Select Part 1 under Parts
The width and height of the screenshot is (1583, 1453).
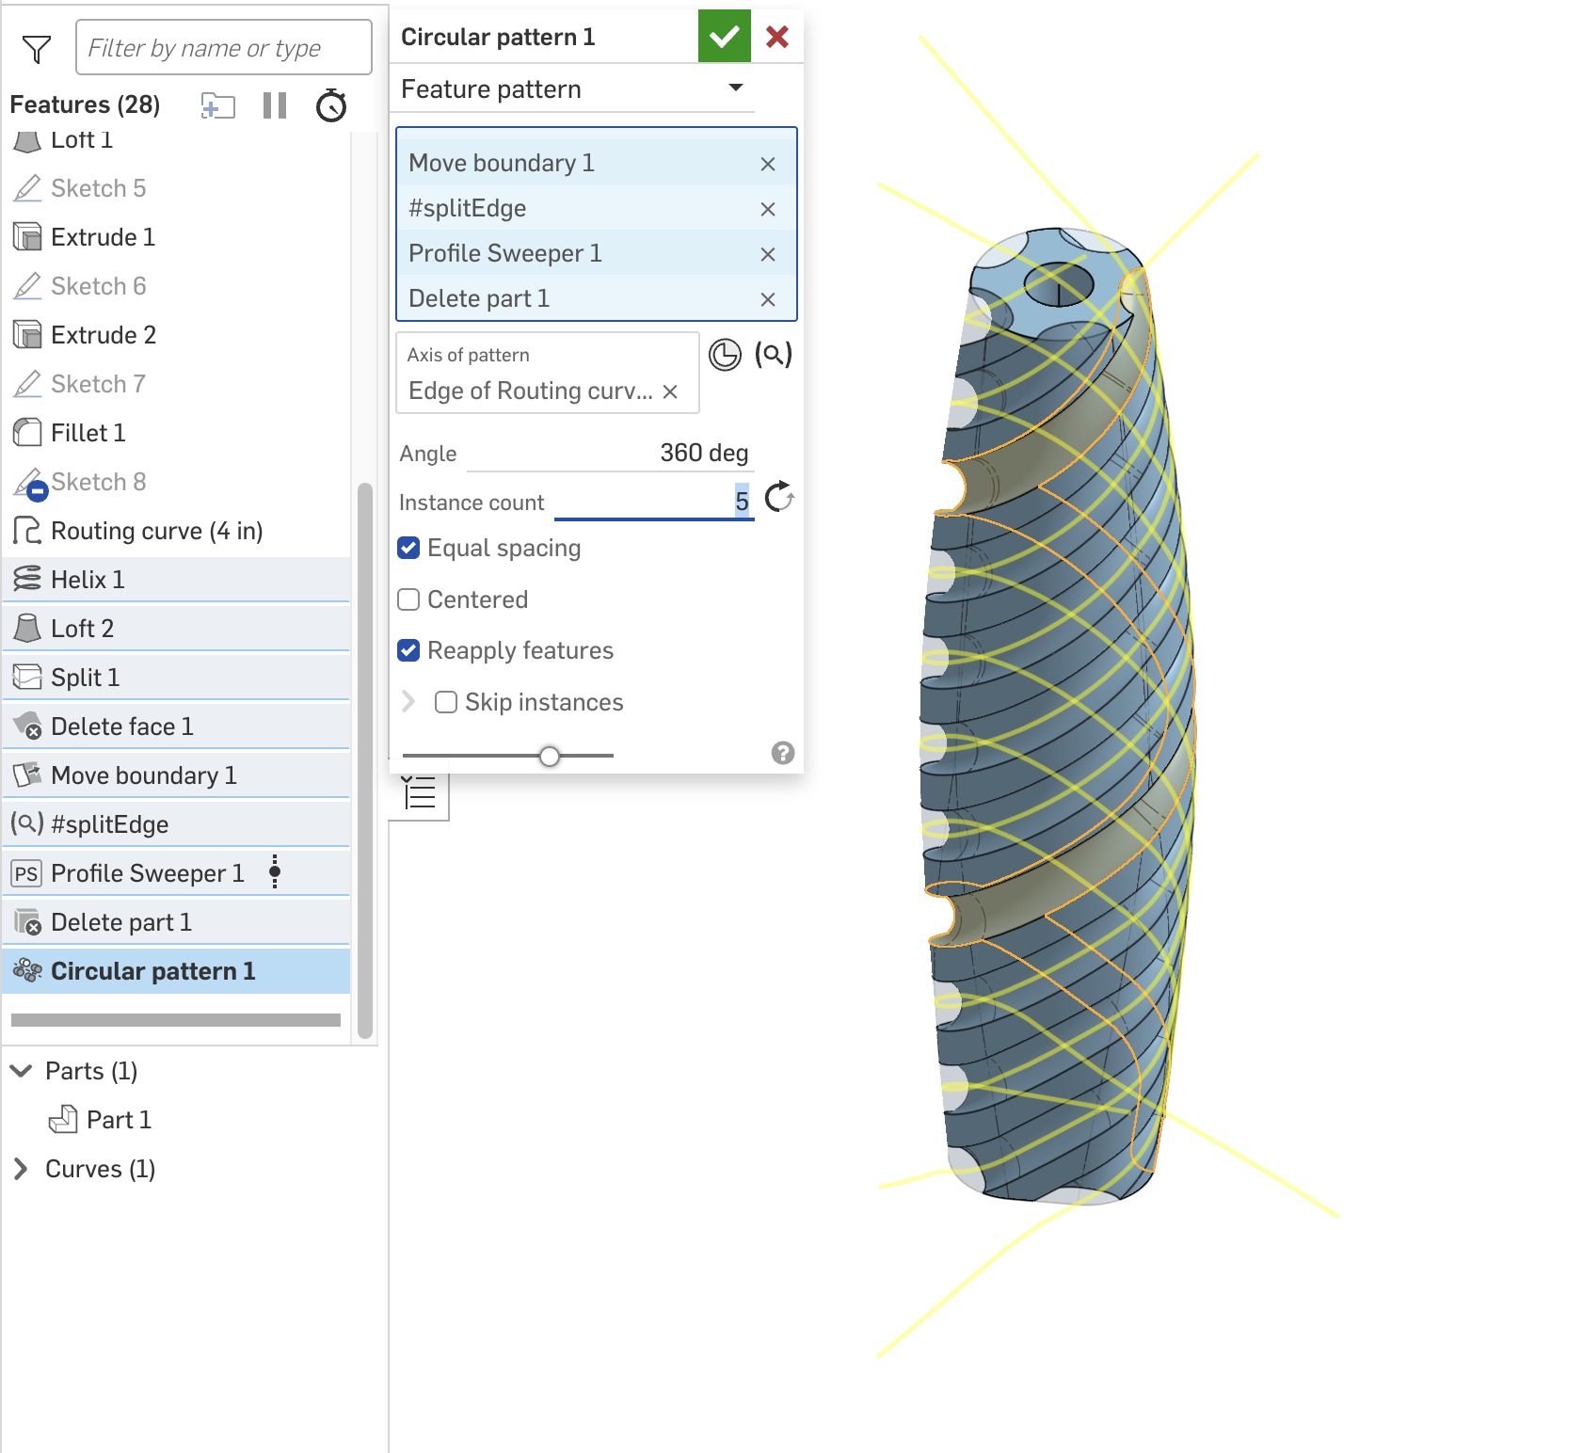(119, 1120)
